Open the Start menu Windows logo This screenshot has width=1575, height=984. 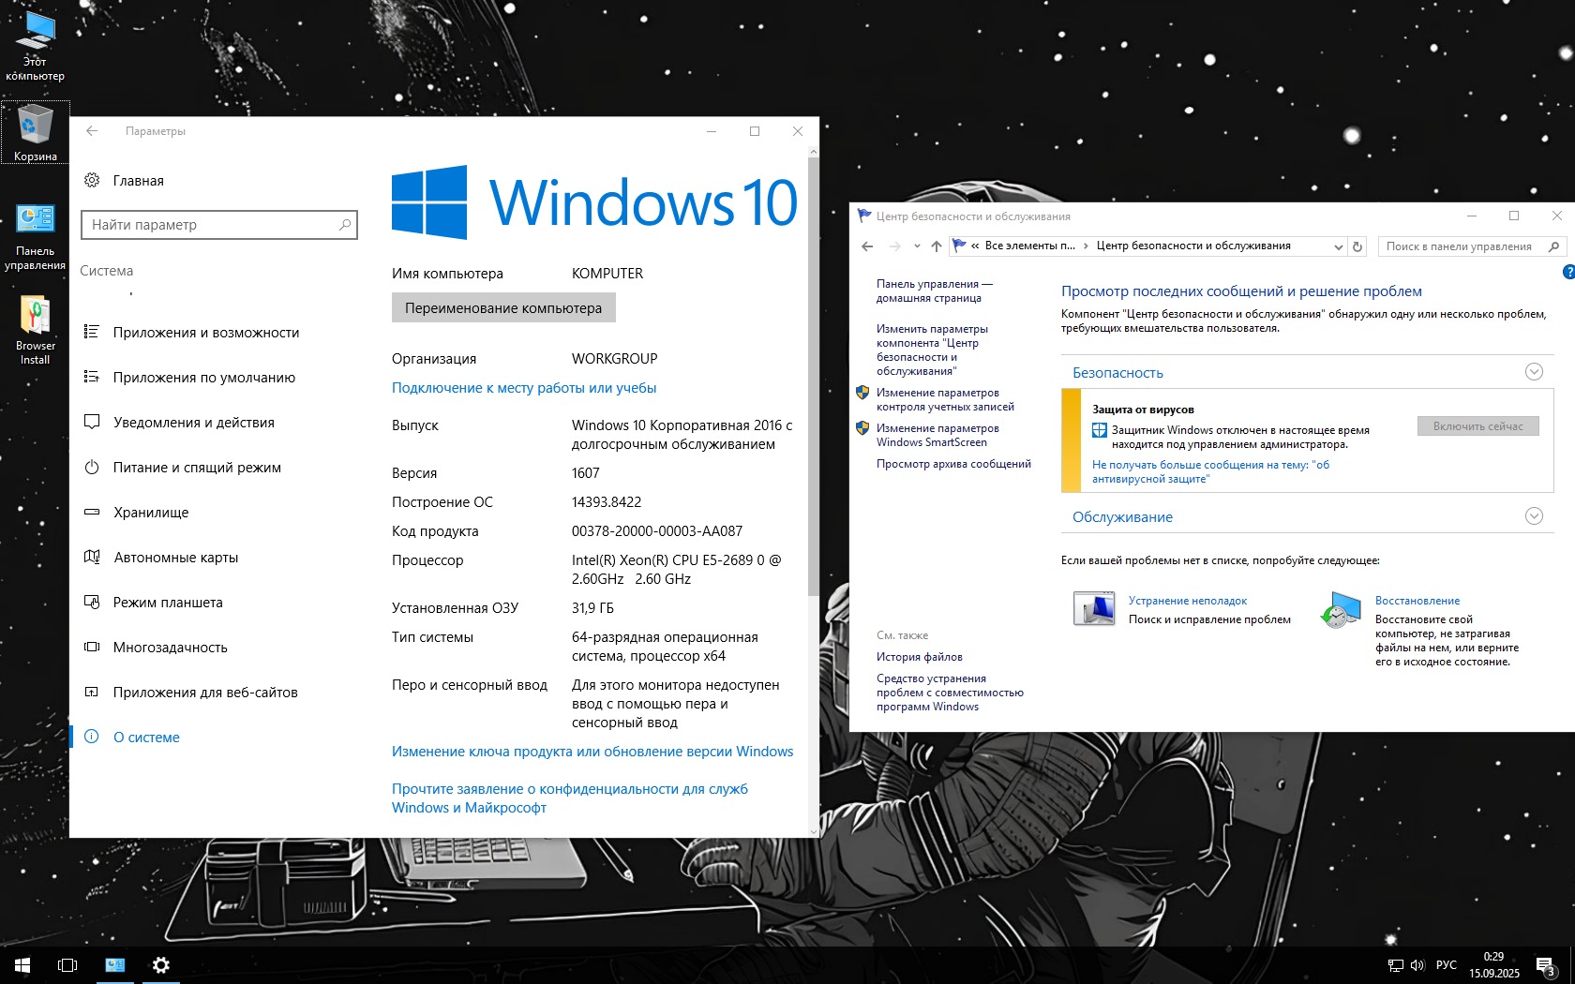tap(22, 964)
